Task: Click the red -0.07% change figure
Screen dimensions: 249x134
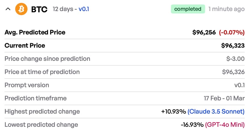Action: [x=232, y=32]
